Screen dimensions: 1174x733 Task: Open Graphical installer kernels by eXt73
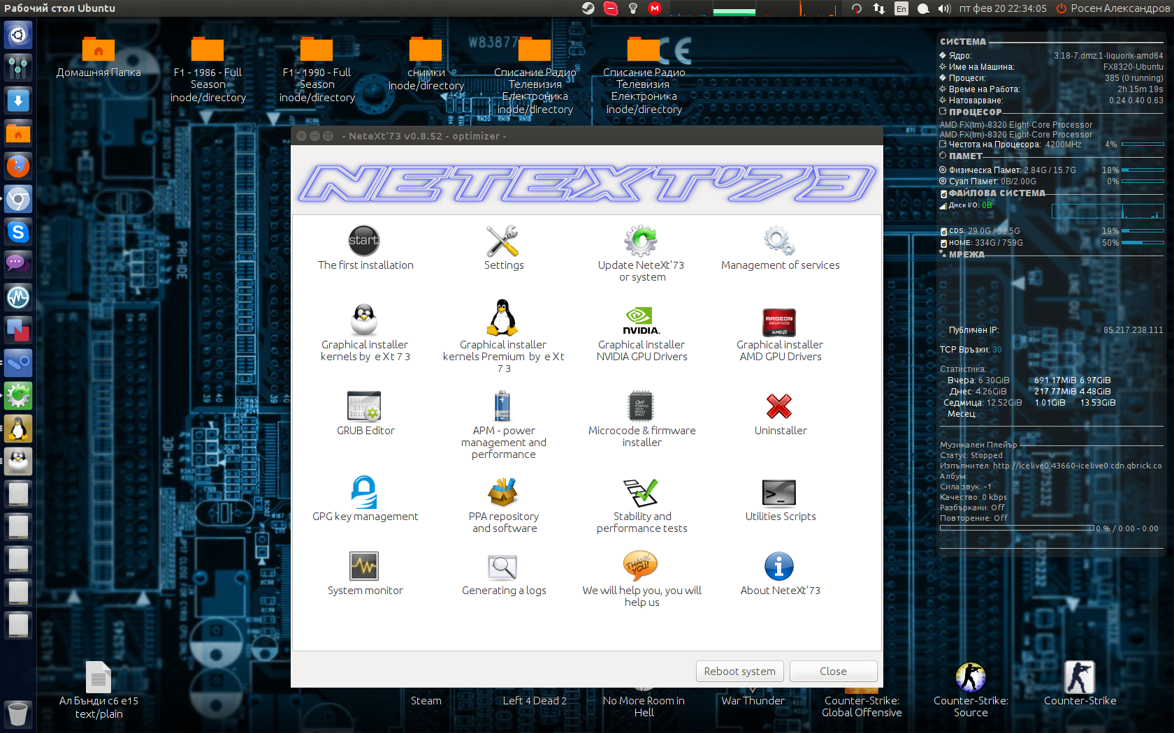pos(364,320)
